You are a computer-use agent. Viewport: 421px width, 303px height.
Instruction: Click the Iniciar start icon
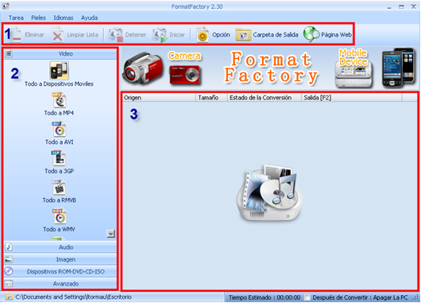[x=160, y=35]
